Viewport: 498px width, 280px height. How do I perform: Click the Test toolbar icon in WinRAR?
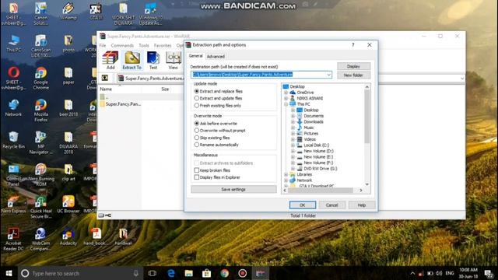[x=153, y=61]
